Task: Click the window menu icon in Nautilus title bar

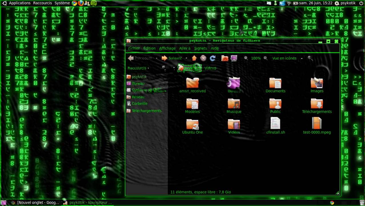Action: (x=129, y=41)
